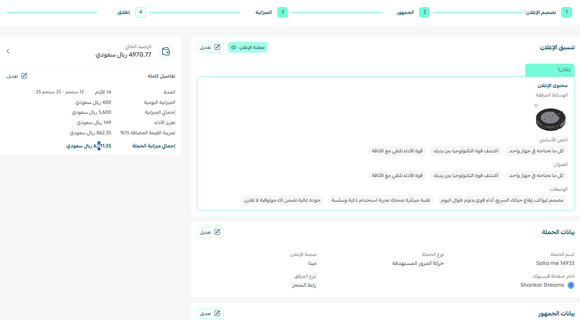This screenshot has height=320, width=580.
Task: Click the Shankar Dreams page avatar icon
Action: [x=571, y=285]
